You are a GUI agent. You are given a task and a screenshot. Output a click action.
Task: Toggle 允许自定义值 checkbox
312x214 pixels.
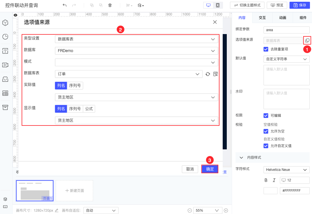[x=266, y=146]
